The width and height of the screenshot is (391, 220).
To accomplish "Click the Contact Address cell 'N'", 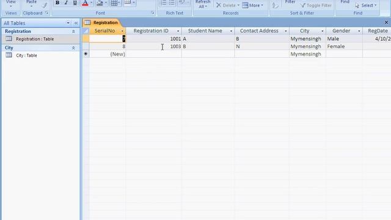I will 262,46.
